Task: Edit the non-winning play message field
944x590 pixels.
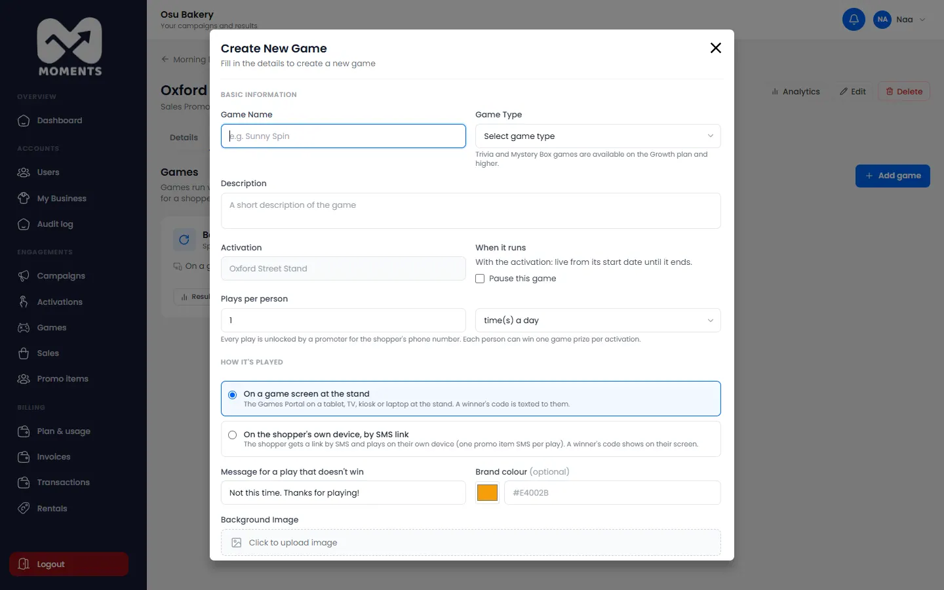Action: coord(344,493)
